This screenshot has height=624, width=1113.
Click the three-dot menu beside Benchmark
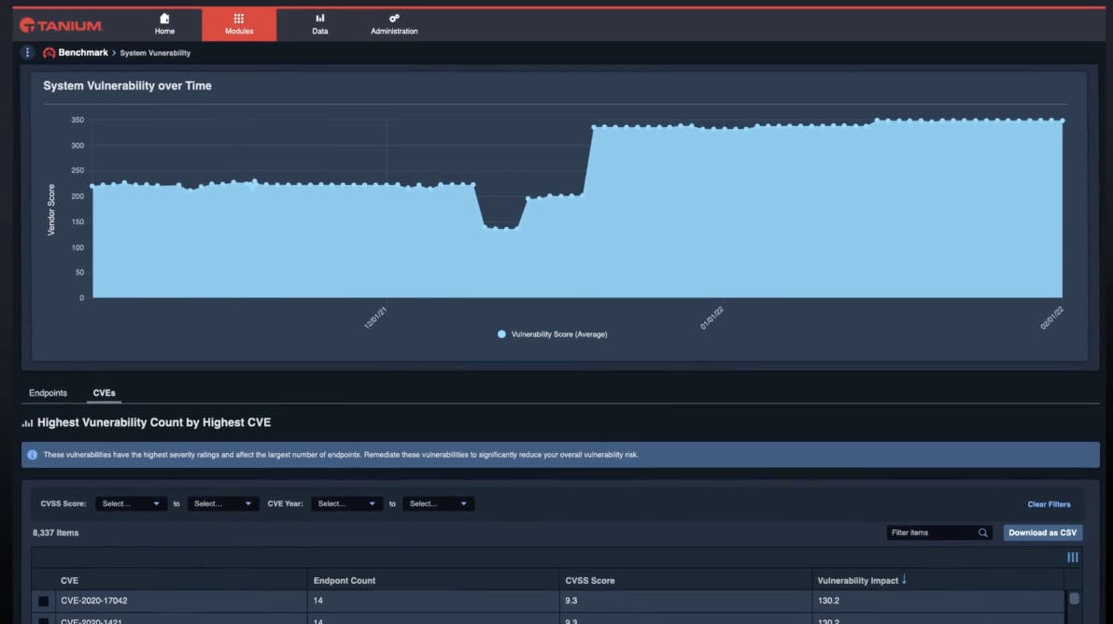[27, 52]
